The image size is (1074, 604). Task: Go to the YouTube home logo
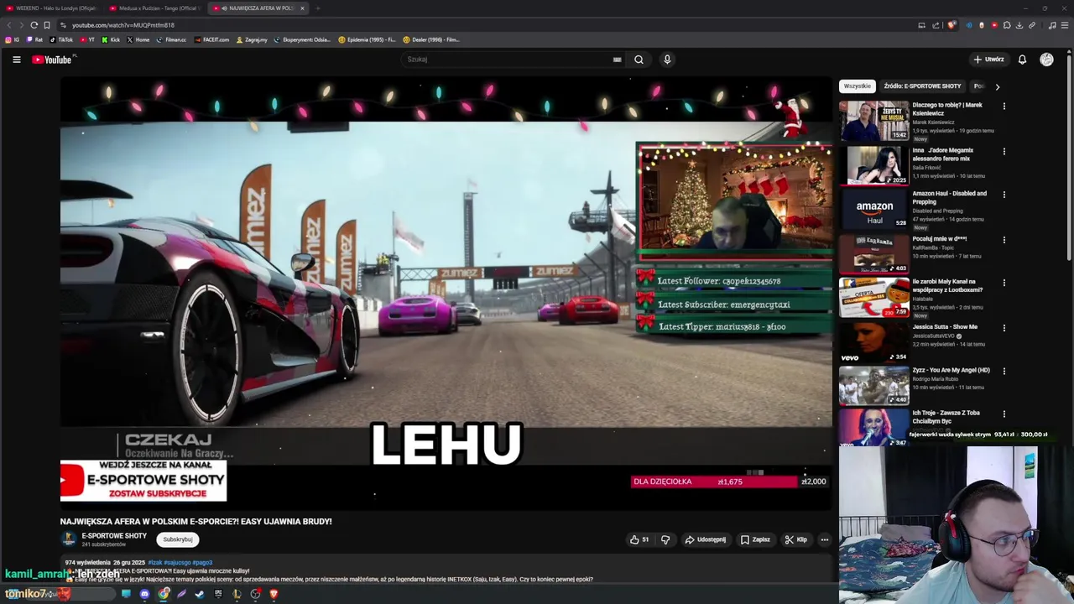coord(54,60)
